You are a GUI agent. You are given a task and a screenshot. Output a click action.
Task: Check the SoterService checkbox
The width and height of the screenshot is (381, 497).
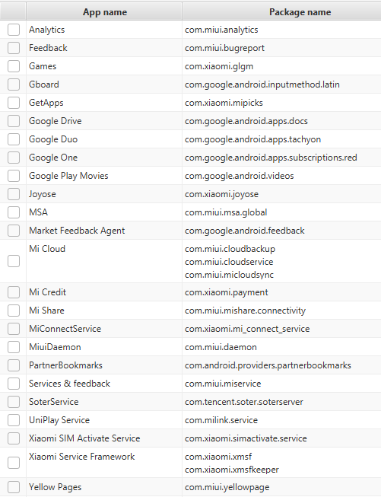[x=14, y=402]
